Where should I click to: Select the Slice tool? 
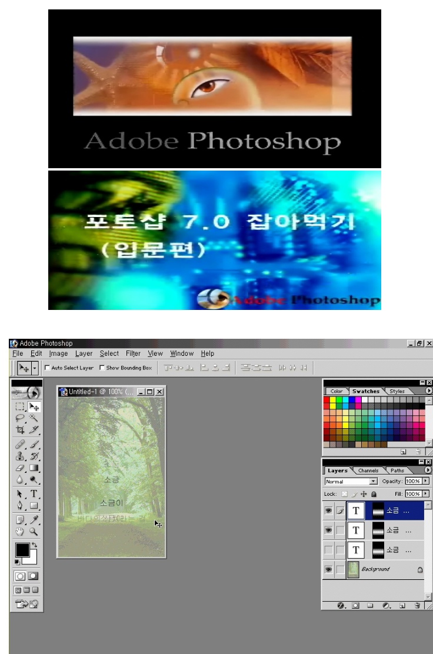[x=34, y=429]
